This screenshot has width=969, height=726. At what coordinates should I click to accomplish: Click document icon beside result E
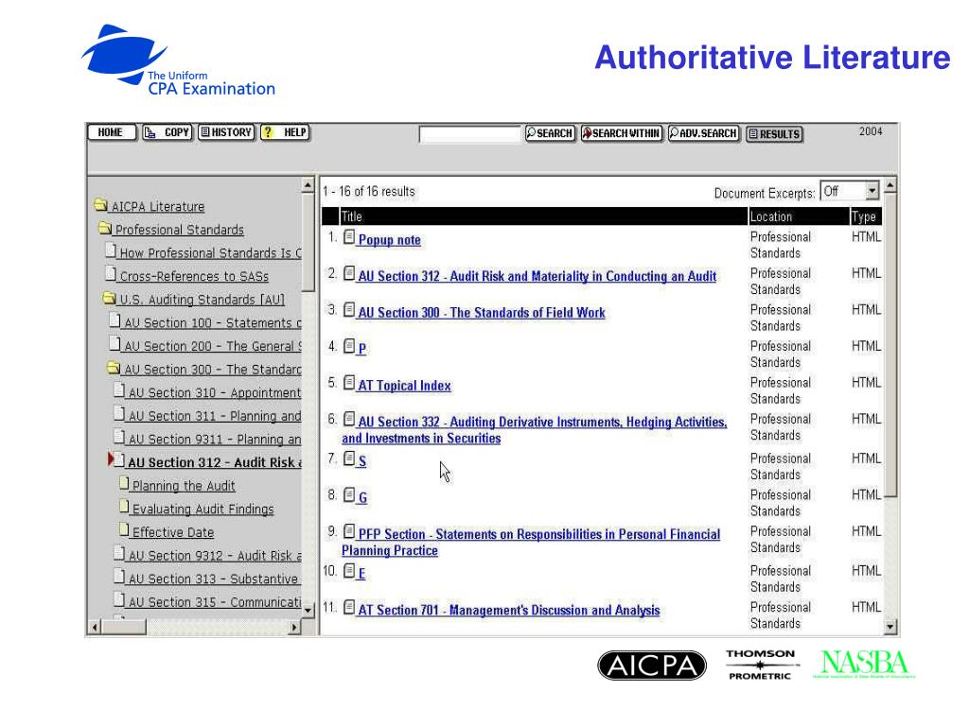coord(349,571)
